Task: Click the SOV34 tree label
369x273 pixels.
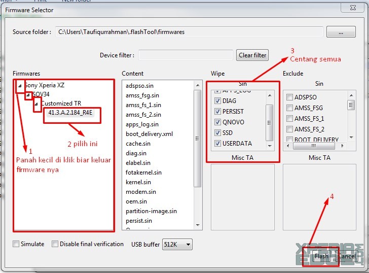Action: coord(41,94)
